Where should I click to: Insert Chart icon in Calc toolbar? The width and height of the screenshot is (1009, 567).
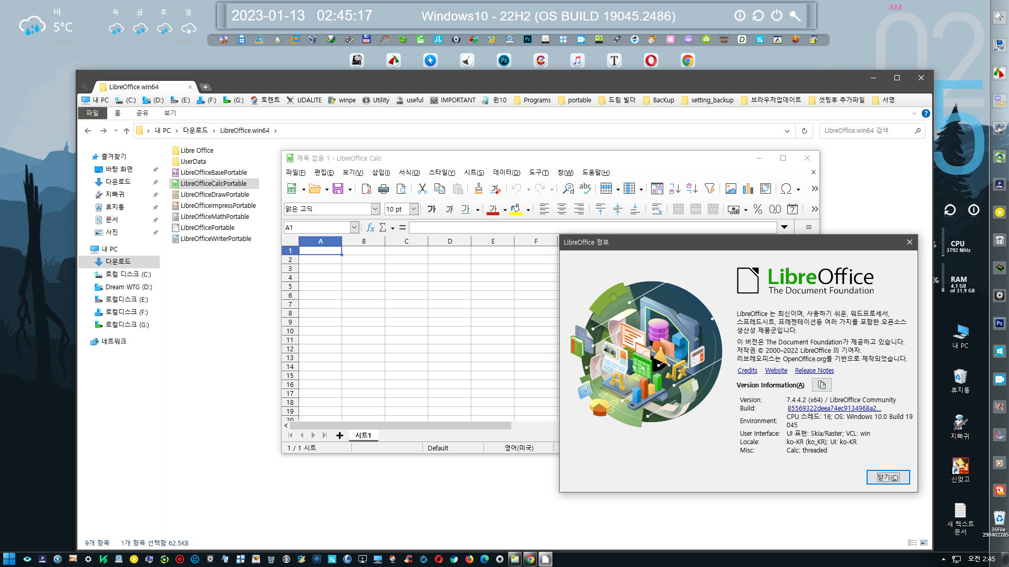pyautogui.click(x=748, y=189)
